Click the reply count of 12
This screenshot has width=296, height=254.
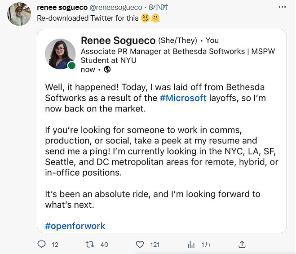(55, 245)
